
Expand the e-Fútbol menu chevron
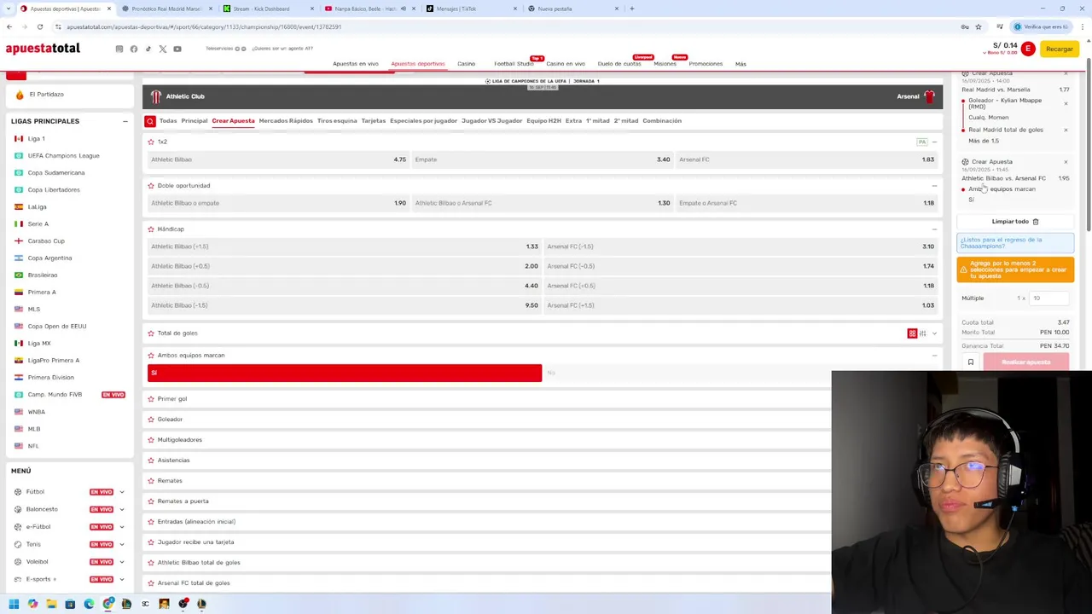point(121,527)
